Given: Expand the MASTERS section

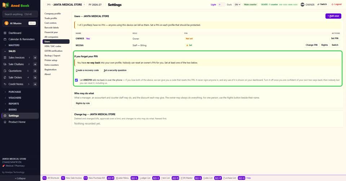Looking at the screenshot, I should point(14,45).
